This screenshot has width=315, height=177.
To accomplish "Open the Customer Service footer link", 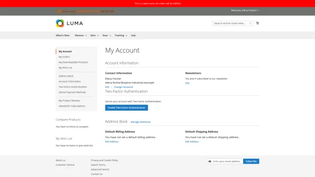I will click(65, 165).
